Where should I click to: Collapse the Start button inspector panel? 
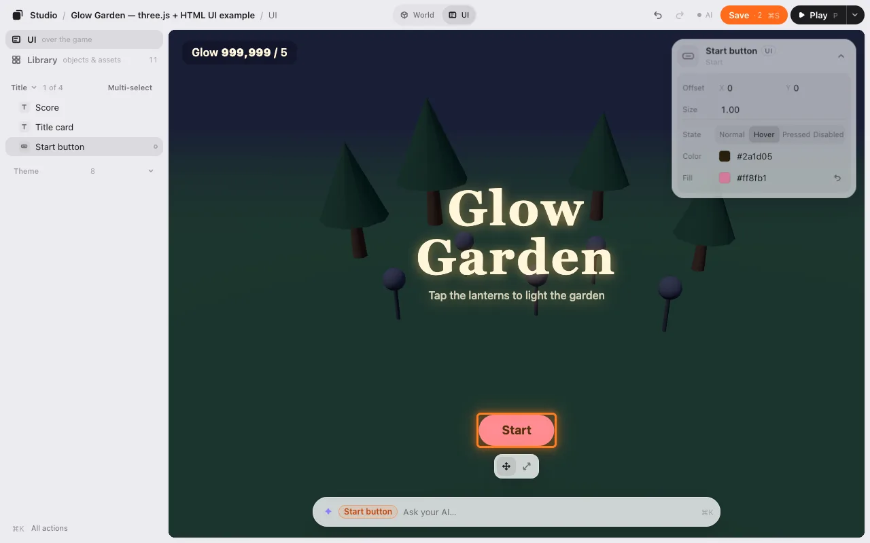pos(841,56)
